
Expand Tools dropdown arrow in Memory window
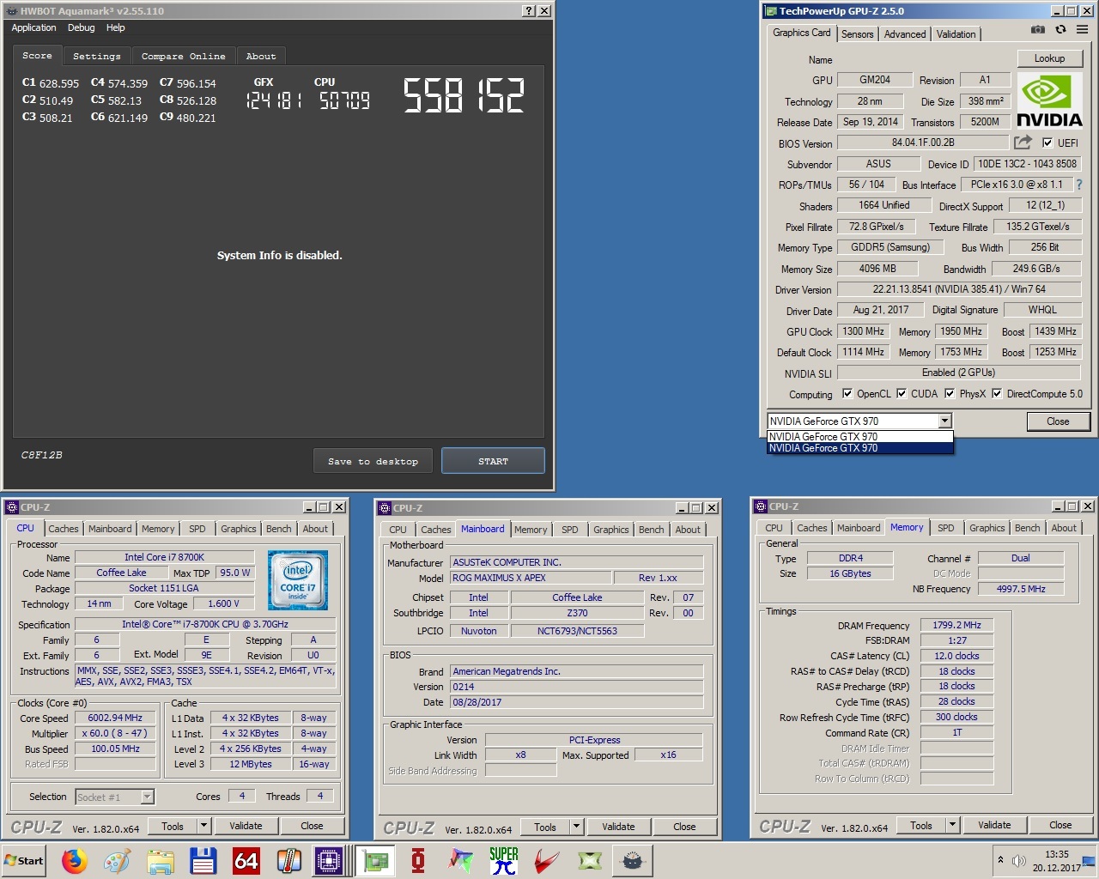[952, 825]
